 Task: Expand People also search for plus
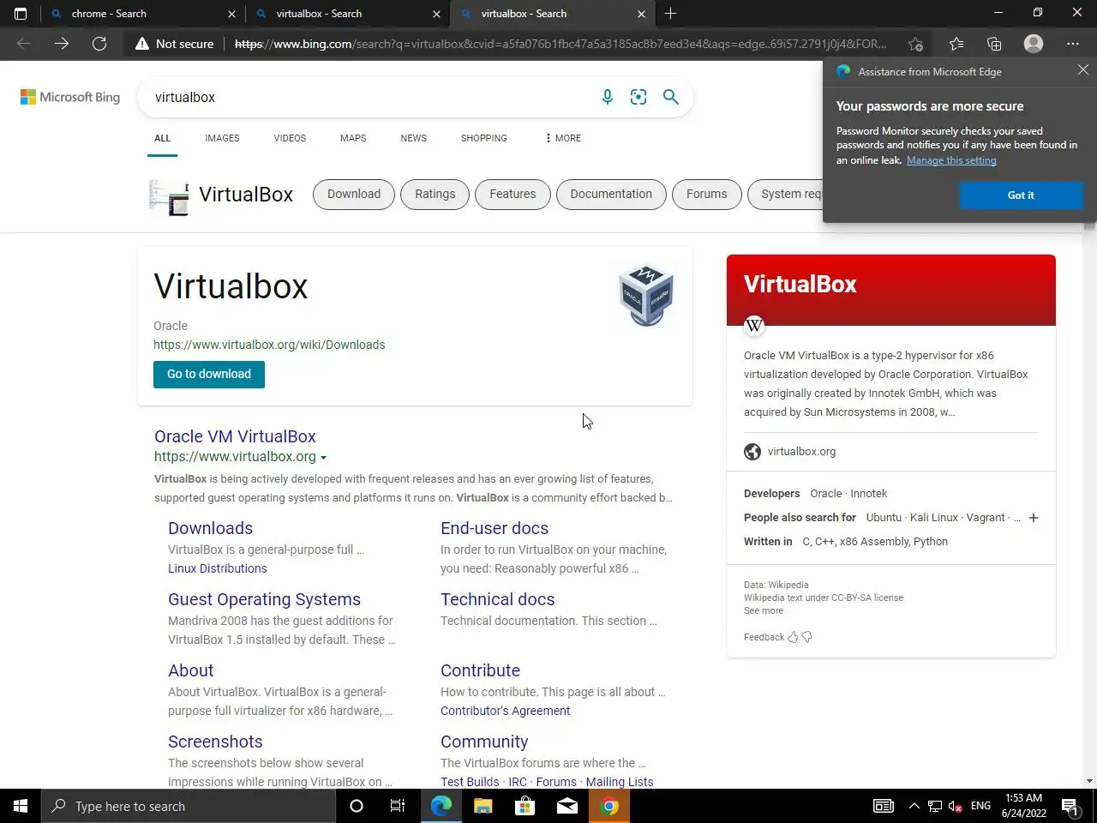(1034, 518)
